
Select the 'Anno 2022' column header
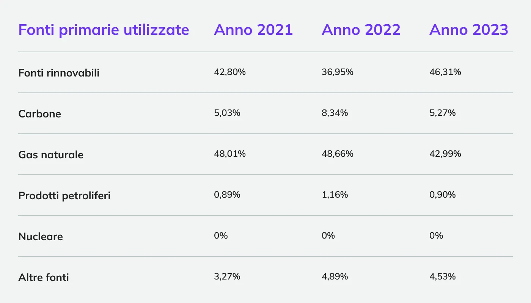pos(361,30)
